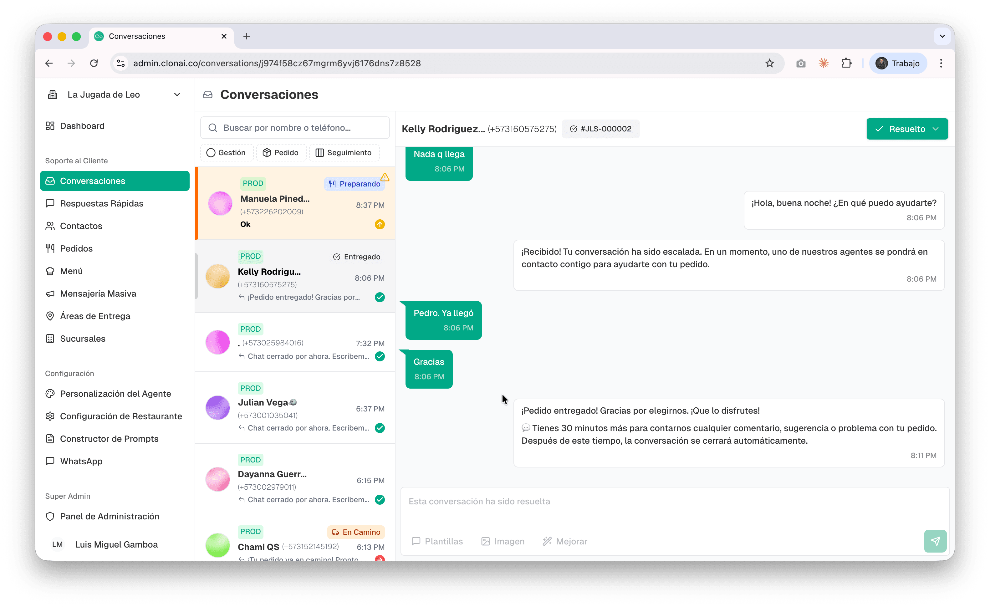The height and width of the screenshot is (607, 990).
Task: Bookmark this page with the star
Action: pyautogui.click(x=769, y=63)
